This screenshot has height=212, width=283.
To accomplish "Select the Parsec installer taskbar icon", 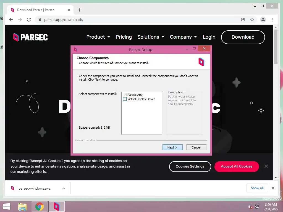I will (x=56, y=206).
